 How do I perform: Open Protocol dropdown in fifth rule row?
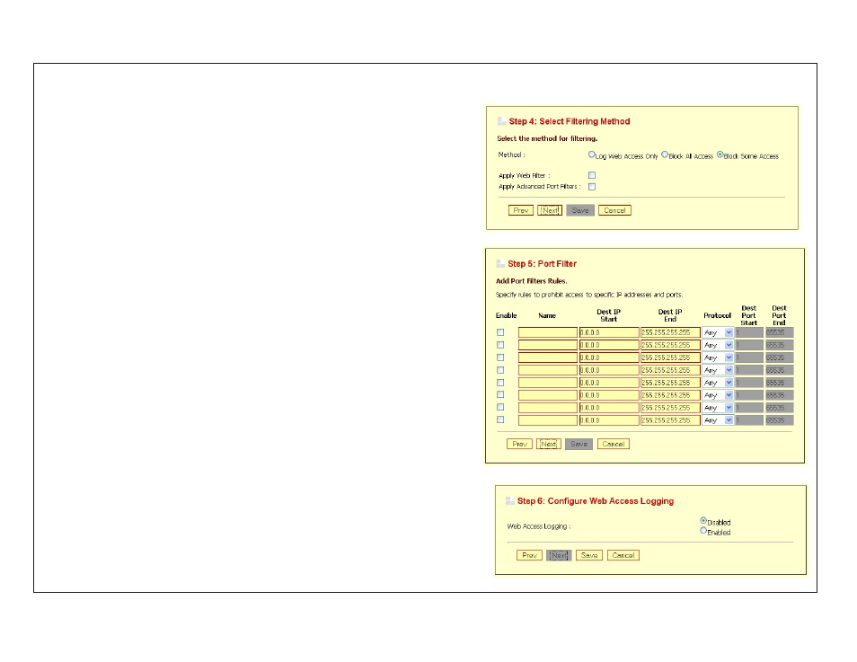718,383
